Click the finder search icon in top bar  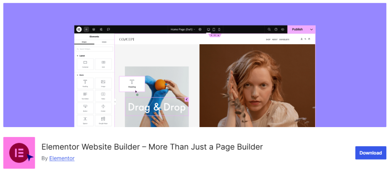tap(269, 29)
